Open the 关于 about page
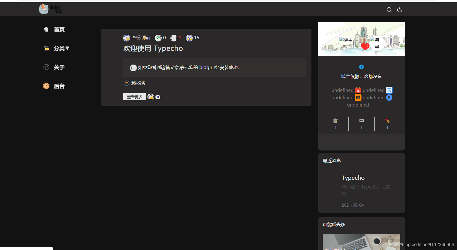This screenshot has height=250, width=457. pyautogui.click(x=59, y=67)
